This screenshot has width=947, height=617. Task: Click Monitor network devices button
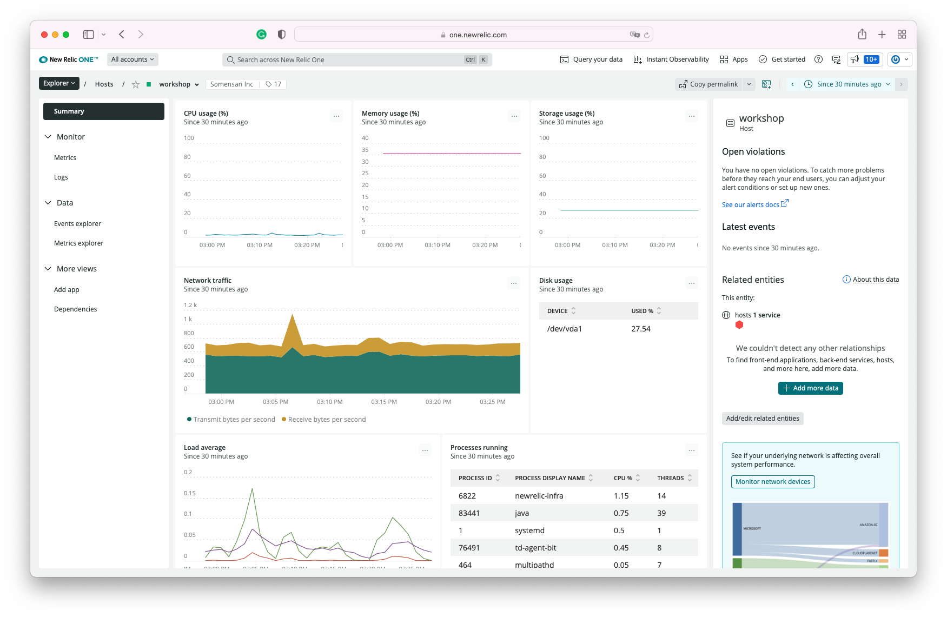tap(773, 482)
